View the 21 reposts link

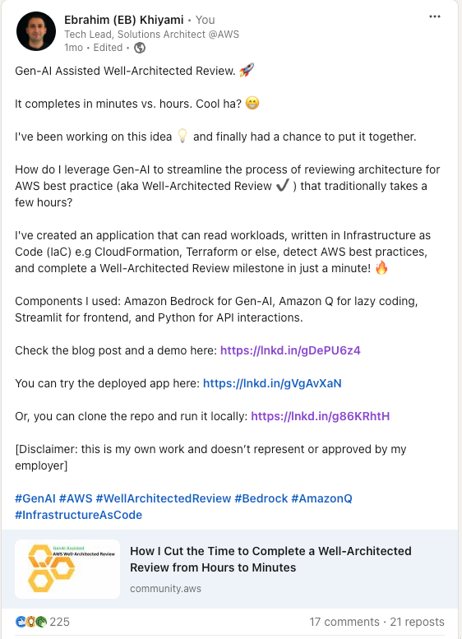[x=417, y=622]
